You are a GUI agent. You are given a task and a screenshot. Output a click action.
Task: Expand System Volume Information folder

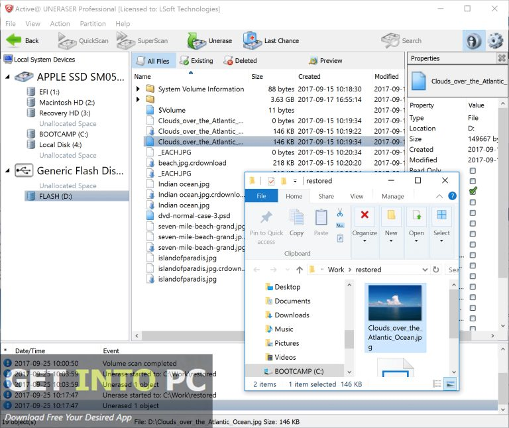tap(138, 89)
